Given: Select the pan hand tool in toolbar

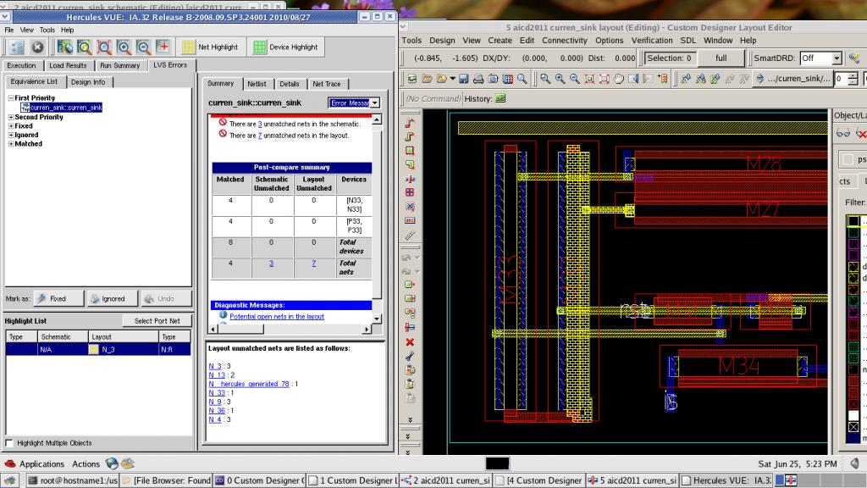Looking at the screenshot, I should [x=621, y=79].
